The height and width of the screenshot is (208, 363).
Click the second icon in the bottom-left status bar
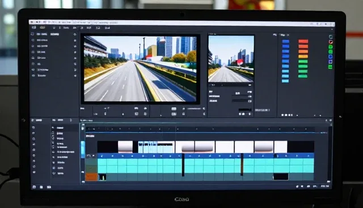(41, 187)
